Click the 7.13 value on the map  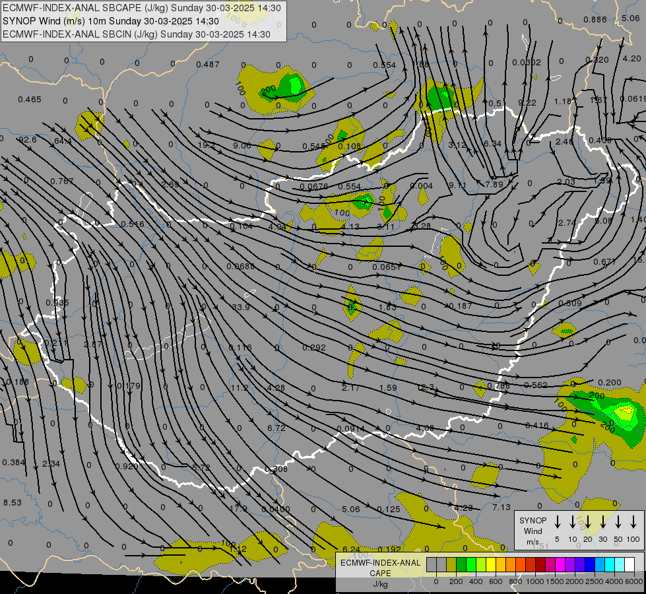(x=501, y=507)
